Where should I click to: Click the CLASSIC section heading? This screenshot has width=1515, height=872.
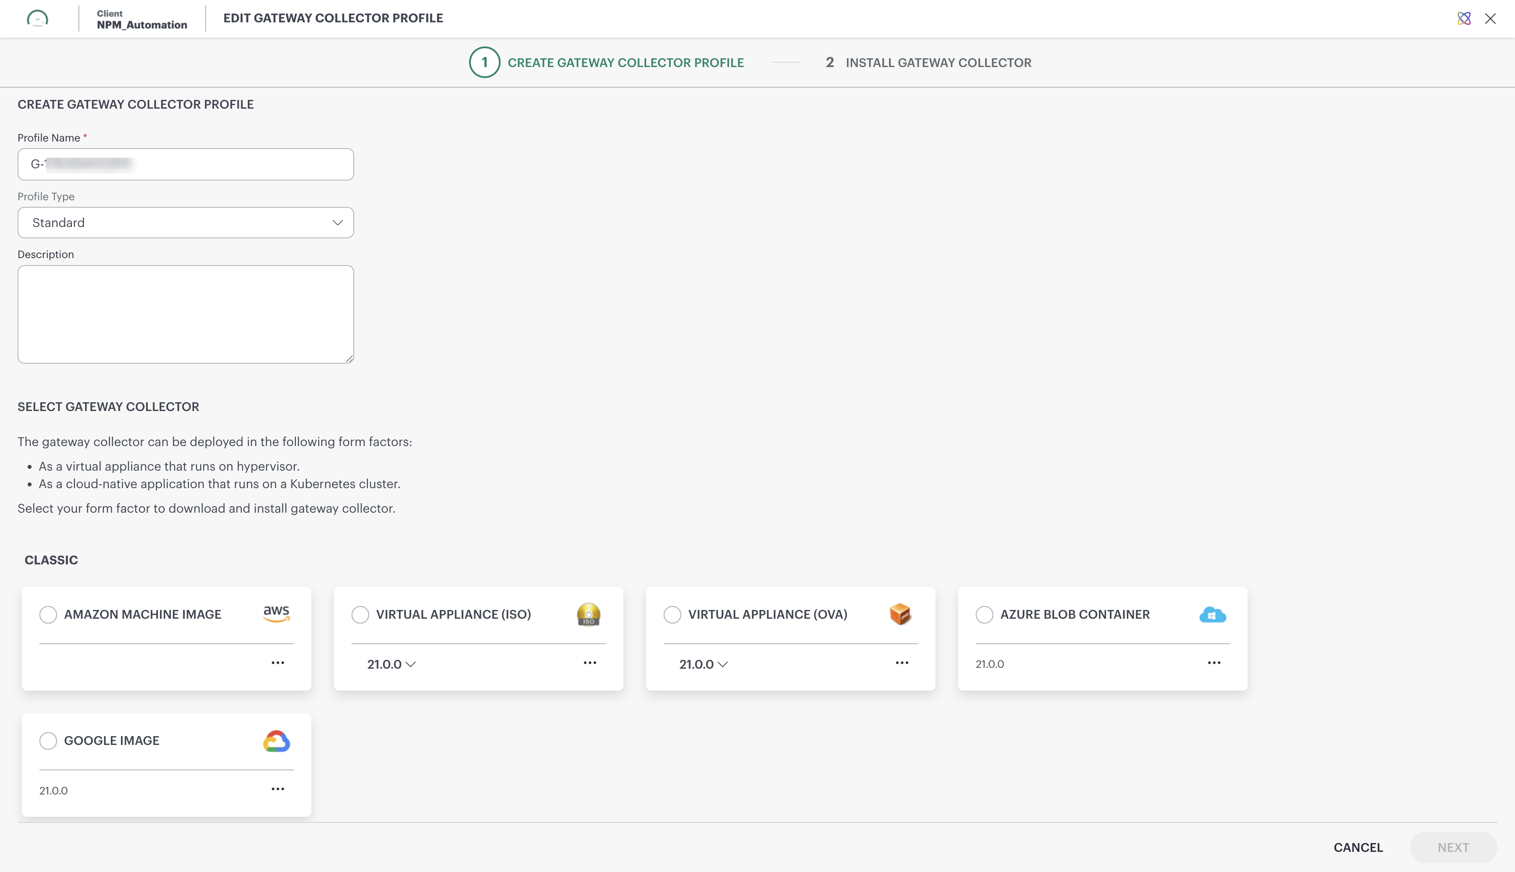51,560
